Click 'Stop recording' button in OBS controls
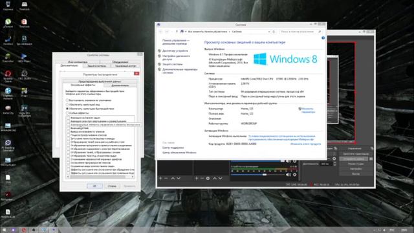The width and height of the screenshot is (414, 233). click(354, 159)
